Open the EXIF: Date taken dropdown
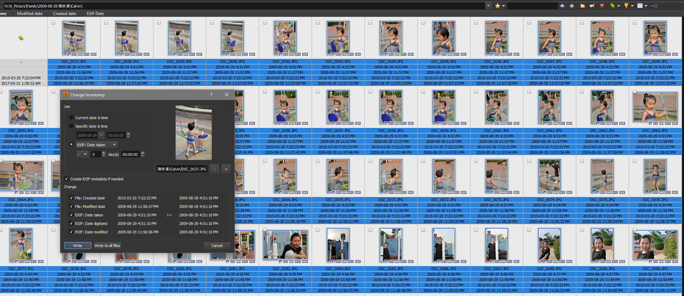 click(x=96, y=145)
